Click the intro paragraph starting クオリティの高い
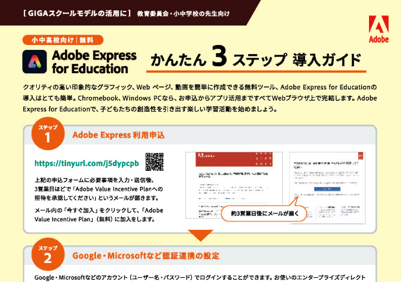Viewport: 401px width, 282px height. click(x=200, y=98)
